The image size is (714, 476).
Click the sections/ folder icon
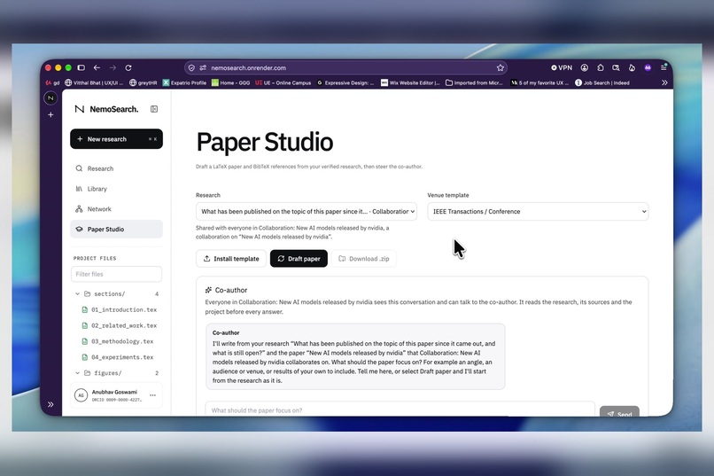click(87, 293)
